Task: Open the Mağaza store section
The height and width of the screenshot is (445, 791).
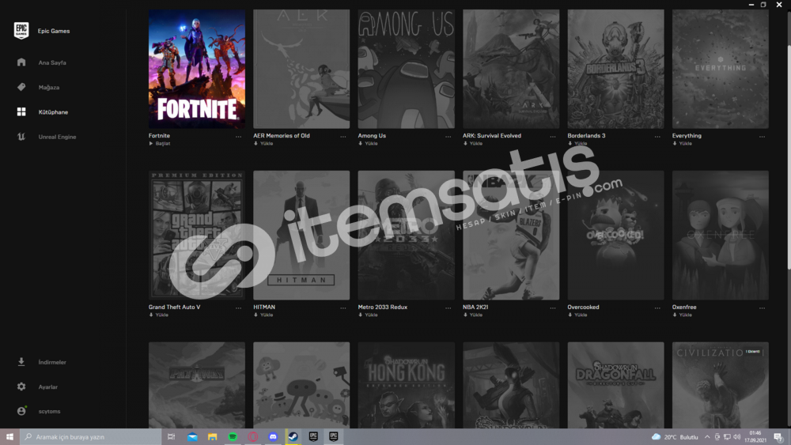Action: coord(49,87)
